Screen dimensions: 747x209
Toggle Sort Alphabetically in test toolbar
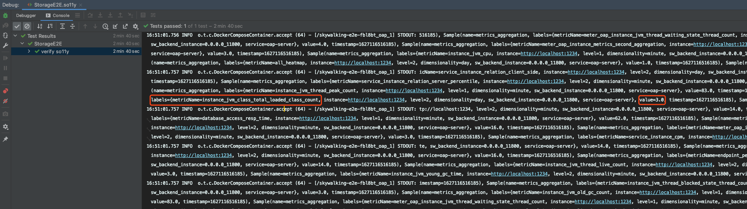[x=40, y=26]
